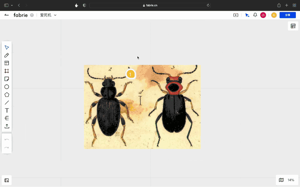Click the fabrie logo
The height and width of the screenshot is (187, 300).
[x=21, y=15]
